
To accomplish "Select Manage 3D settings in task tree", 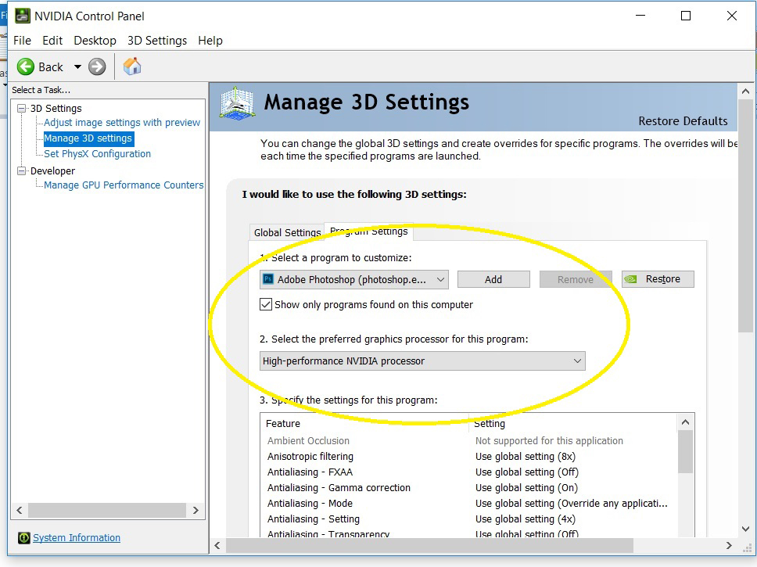I will click(x=88, y=138).
